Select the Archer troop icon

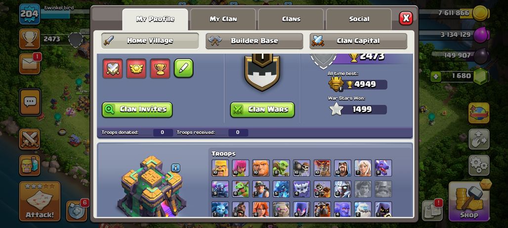tap(240, 168)
